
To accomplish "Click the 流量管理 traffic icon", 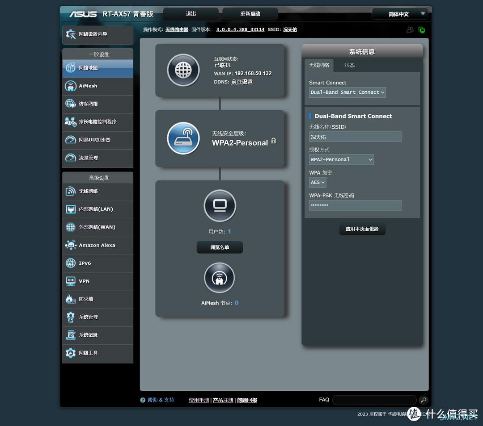I will [71, 158].
